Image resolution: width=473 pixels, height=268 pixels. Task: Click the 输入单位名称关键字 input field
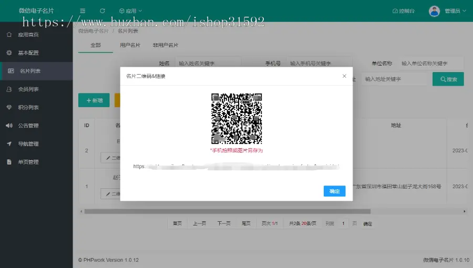(x=430, y=63)
